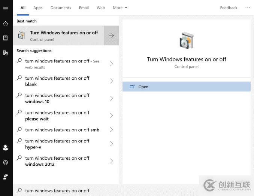Open Settings gear in the sidebar
Image resolution: width=254 pixels, height=196 pixels.
coord(6,162)
